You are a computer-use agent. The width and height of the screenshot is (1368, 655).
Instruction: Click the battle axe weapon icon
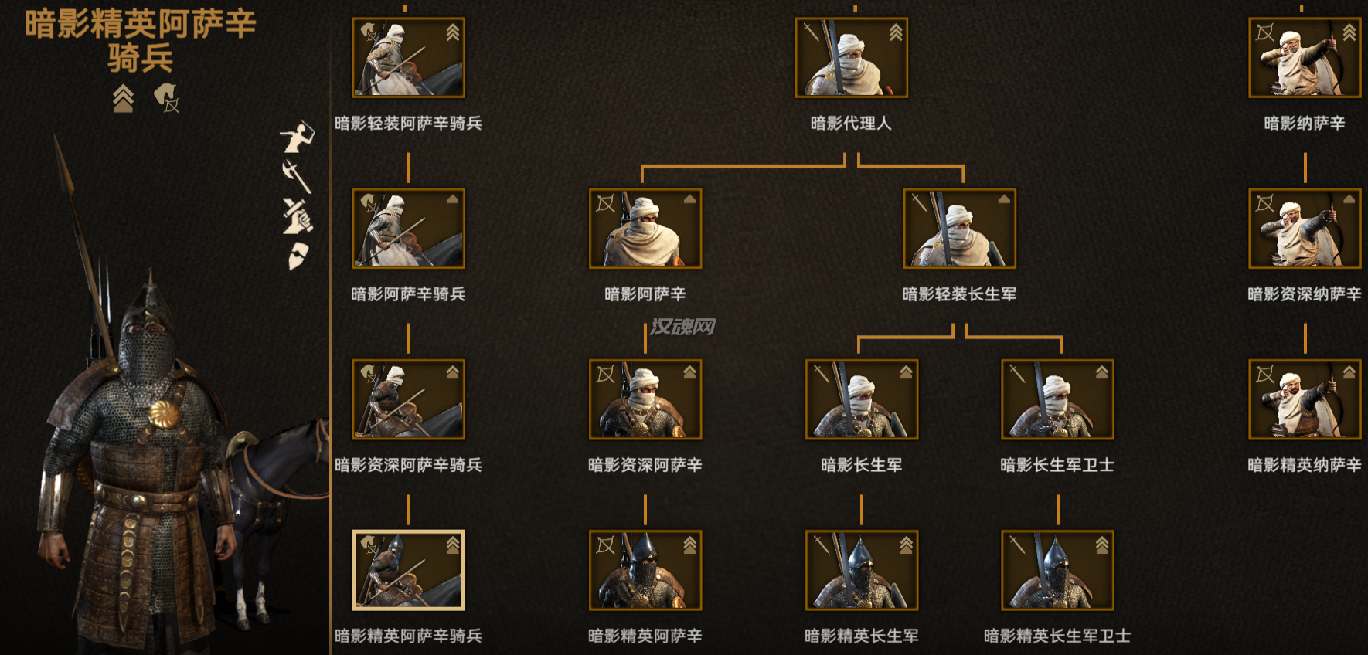click(x=297, y=176)
